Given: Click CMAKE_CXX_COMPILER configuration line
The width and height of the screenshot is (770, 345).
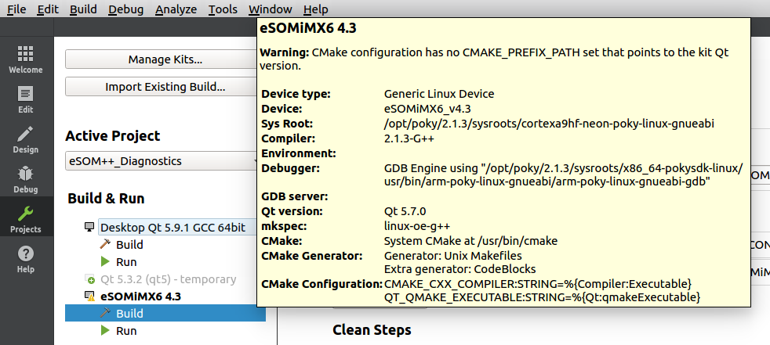Looking at the screenshot, I should coord(538,284).
